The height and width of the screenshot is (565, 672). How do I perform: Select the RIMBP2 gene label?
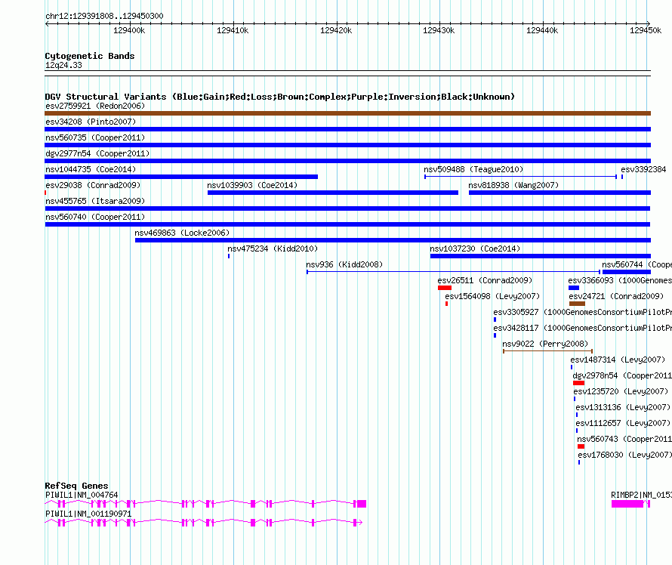[x=641, y=495]
